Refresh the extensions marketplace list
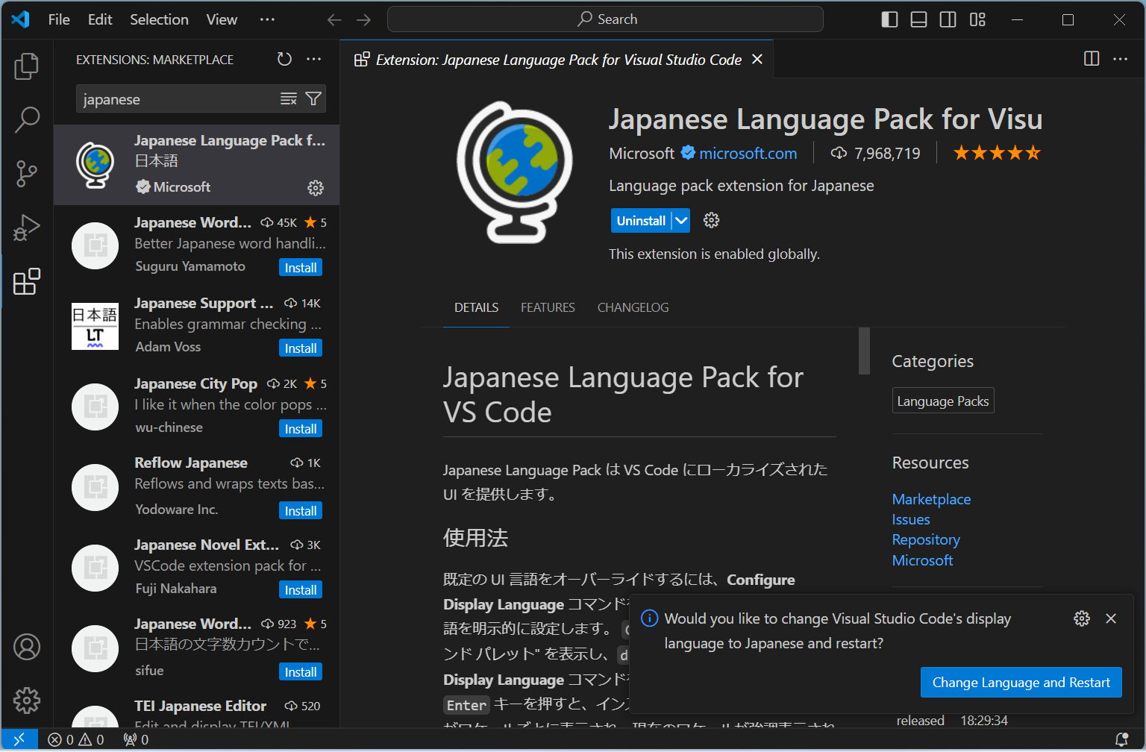The height and width of the screenshot is (752, 1146). click(x=284, y=59)
